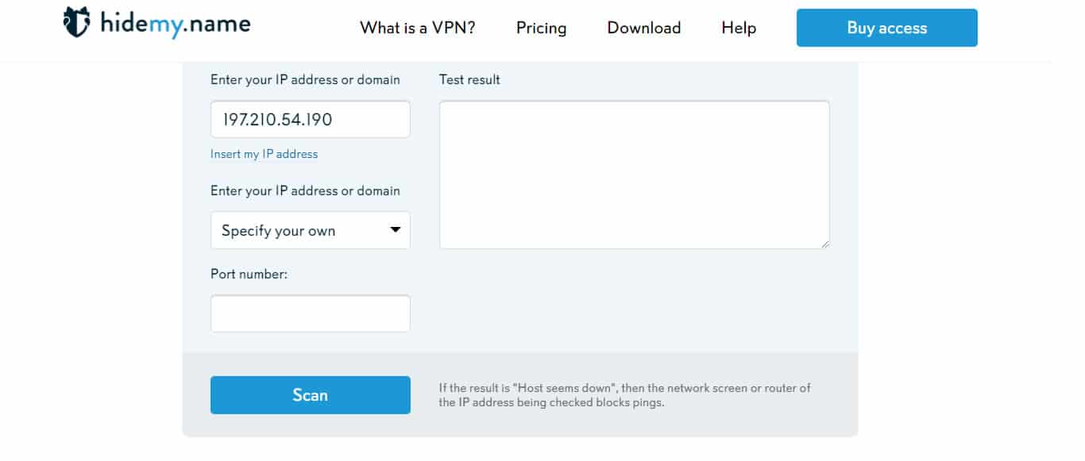This screenshot has height=461, width=1085.
Task: Start the port check with Scan
Action: coord(311,395)
